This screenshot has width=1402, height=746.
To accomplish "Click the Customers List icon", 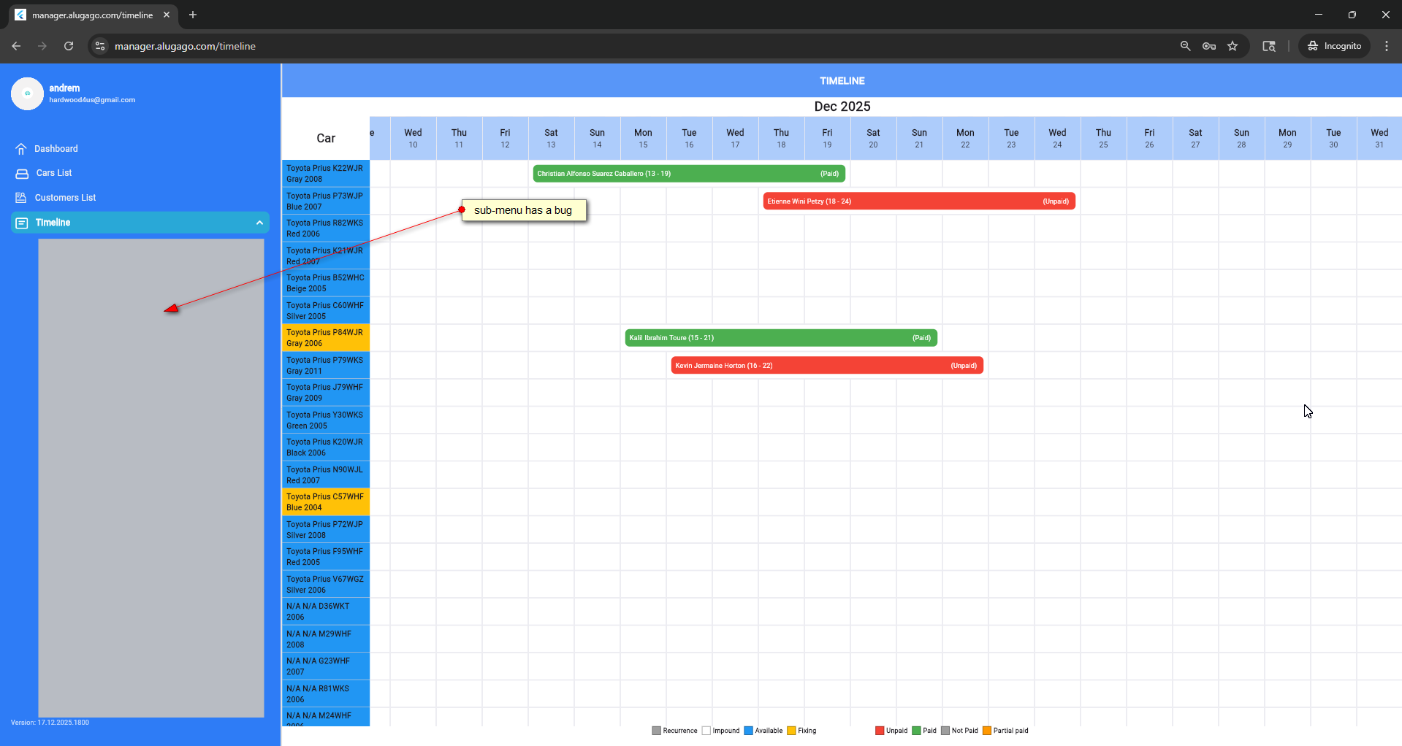I will (21, 198).
